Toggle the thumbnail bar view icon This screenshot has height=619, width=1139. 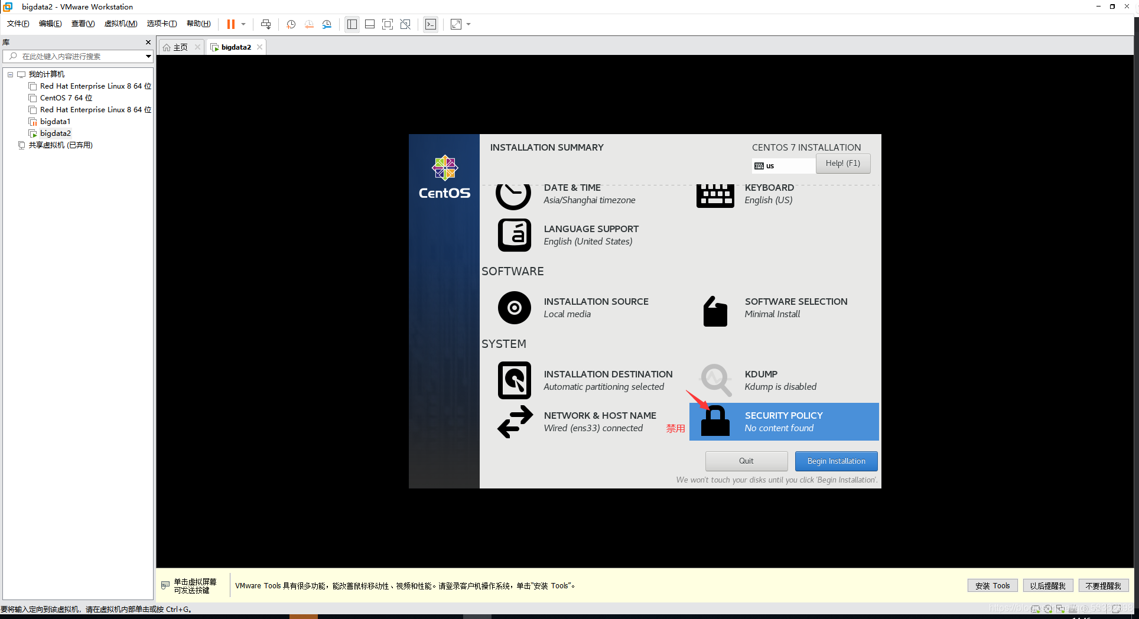pyautogui.click(x=370, y=24)
